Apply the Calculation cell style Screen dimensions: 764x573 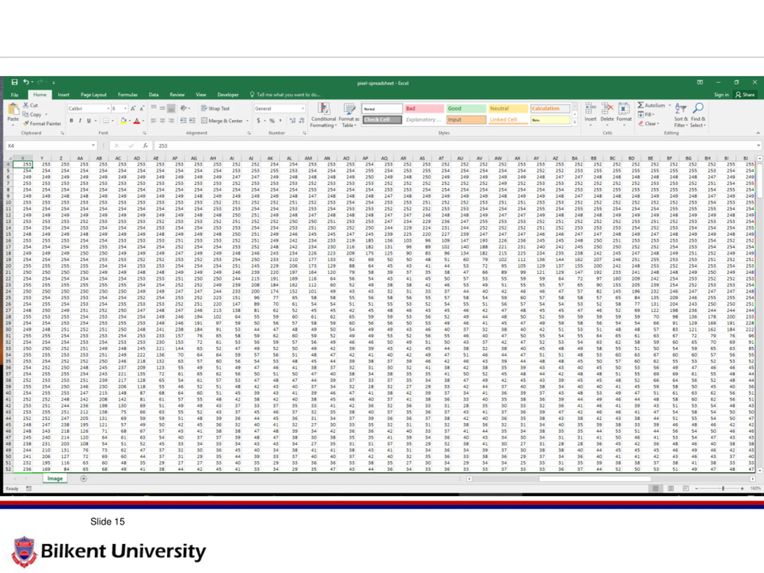pyautogui.click(x=550, y=108)
